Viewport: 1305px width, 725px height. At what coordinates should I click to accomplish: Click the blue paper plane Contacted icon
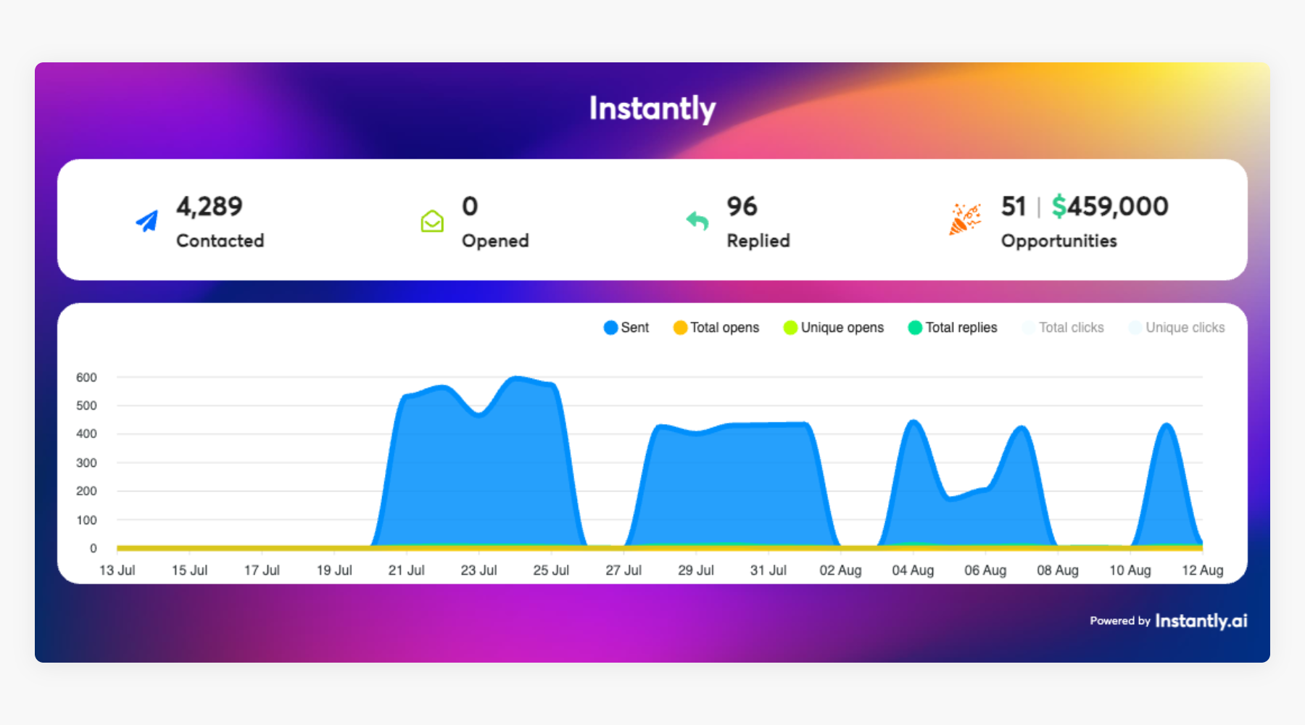click(147, 220)
